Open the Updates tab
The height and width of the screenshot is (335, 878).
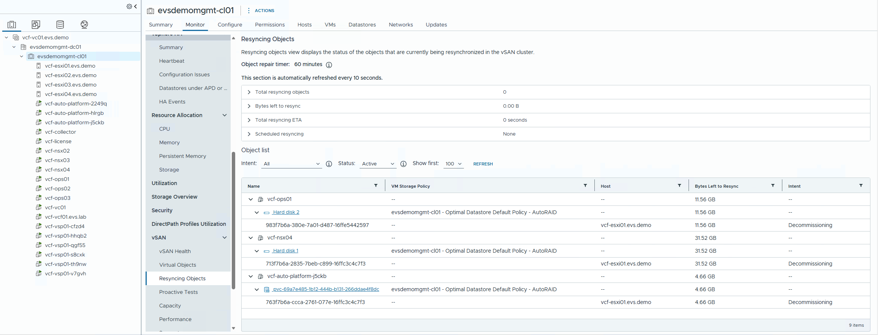coord(436,25)
